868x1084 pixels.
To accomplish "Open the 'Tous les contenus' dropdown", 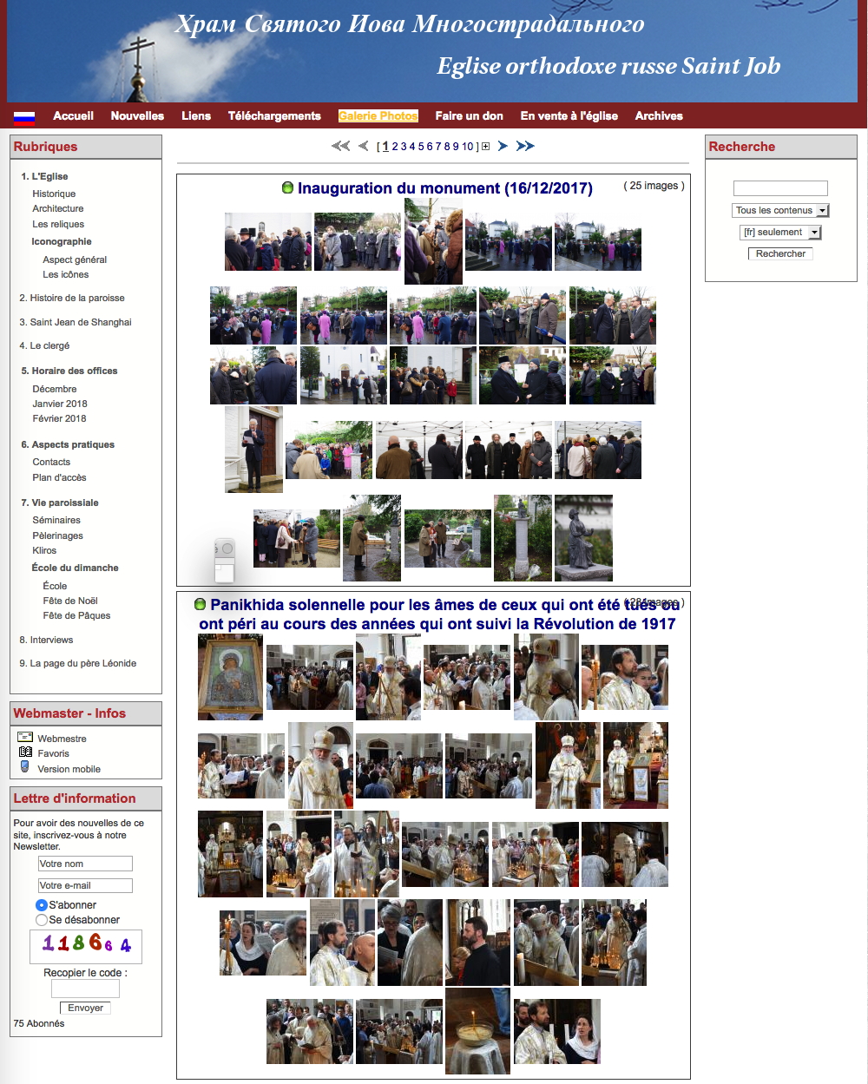I will 780,210.
